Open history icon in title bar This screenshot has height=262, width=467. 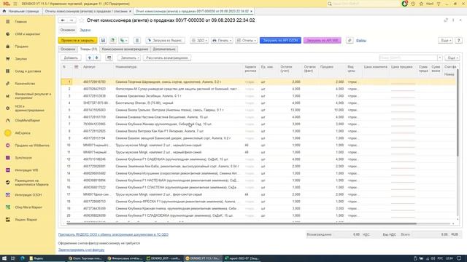pyautogui.click(x=413, y=4)
